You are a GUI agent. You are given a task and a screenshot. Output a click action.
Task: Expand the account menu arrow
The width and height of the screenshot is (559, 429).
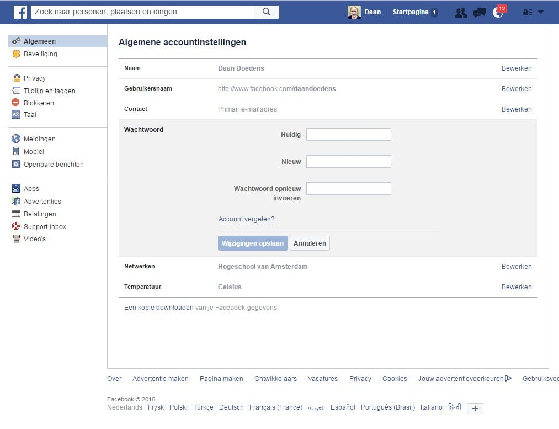541,12
